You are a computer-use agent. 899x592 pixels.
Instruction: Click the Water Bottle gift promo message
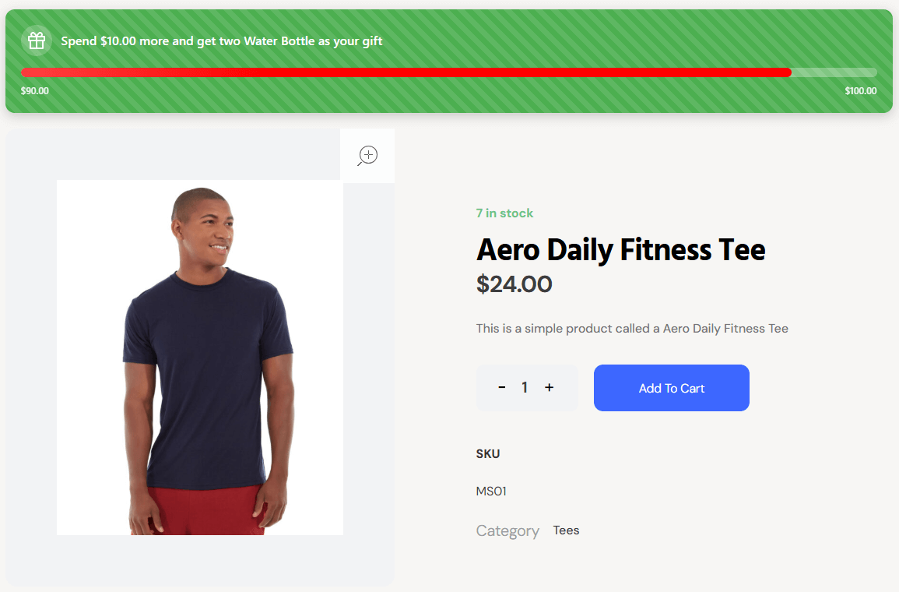[222, 41]
